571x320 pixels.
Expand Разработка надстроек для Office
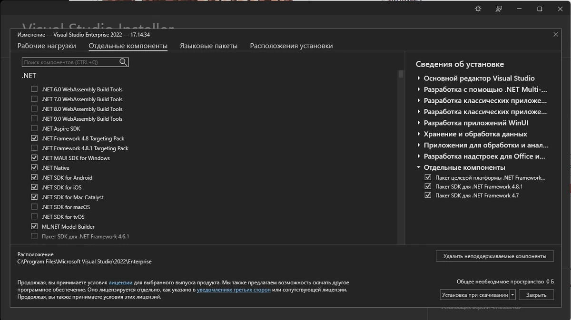pos(419,156)
